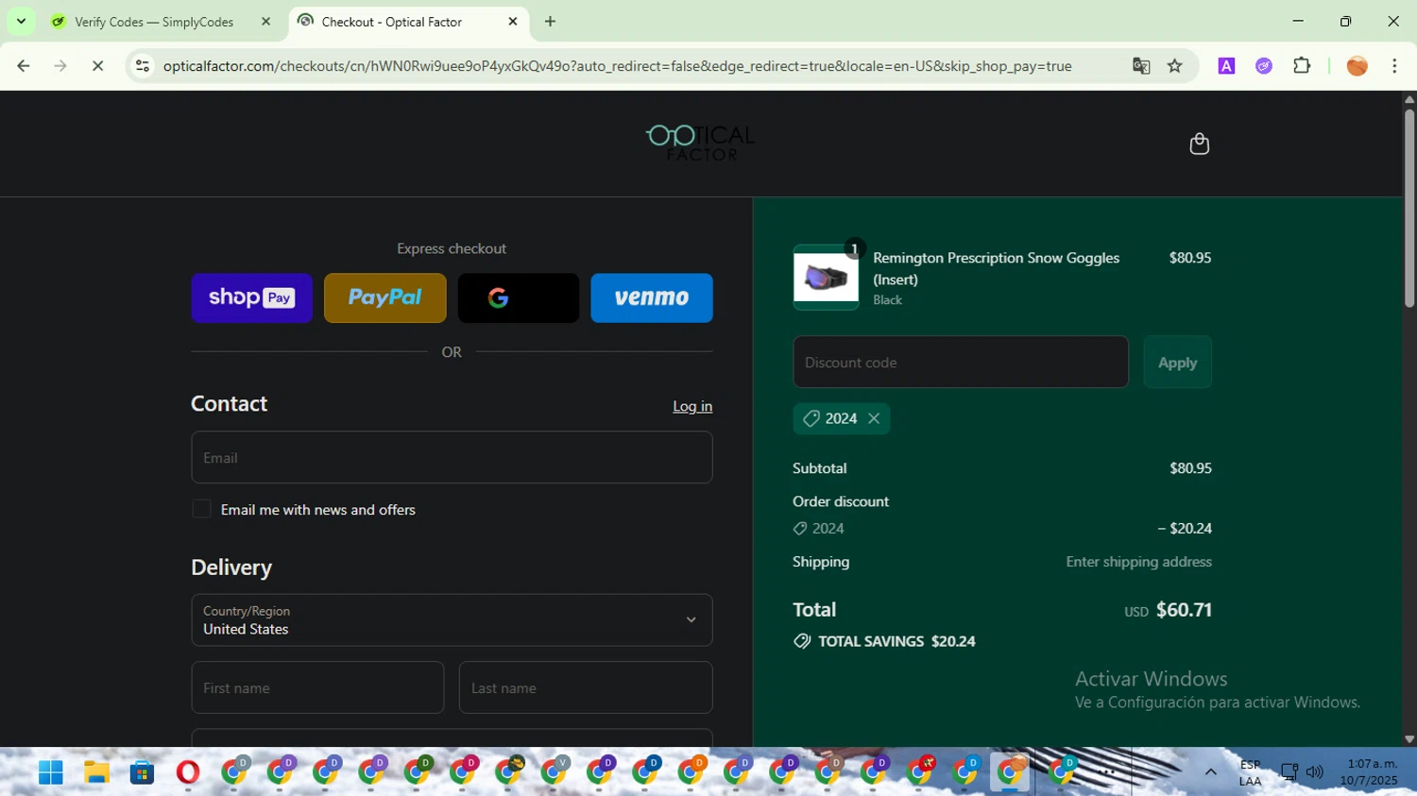This screenshot has width=1417, height=796.
Task: Close the Checkout Optical Factor tab
Action: point(513,22)
